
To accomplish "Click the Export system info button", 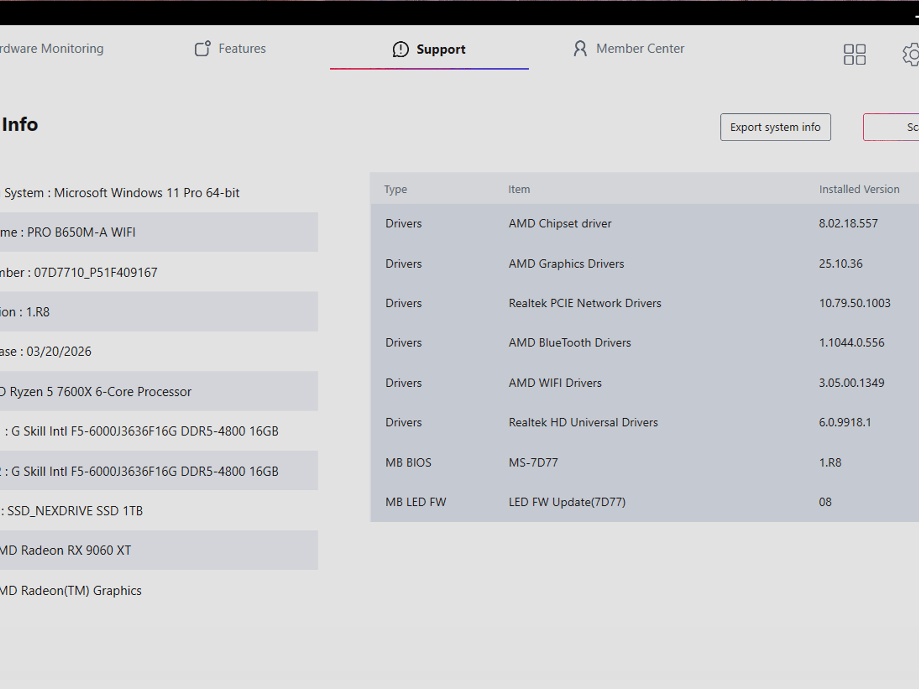I will click(775, 127).
